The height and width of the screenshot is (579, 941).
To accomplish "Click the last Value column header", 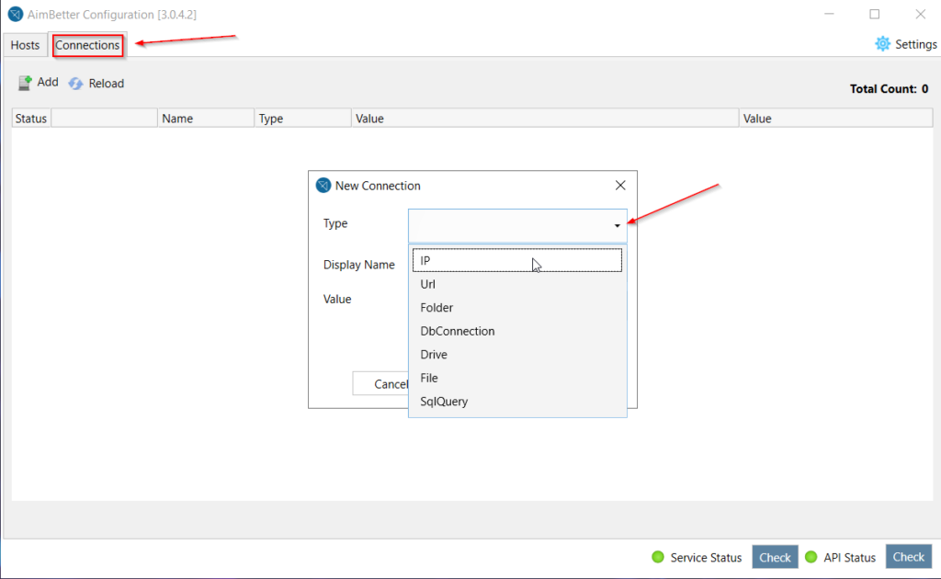I will tap(836, 119).
